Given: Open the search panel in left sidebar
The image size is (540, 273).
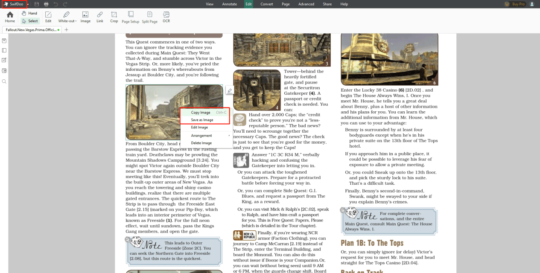Looking at the screenshot, I should pyautogui.click(x=4, y=81).
